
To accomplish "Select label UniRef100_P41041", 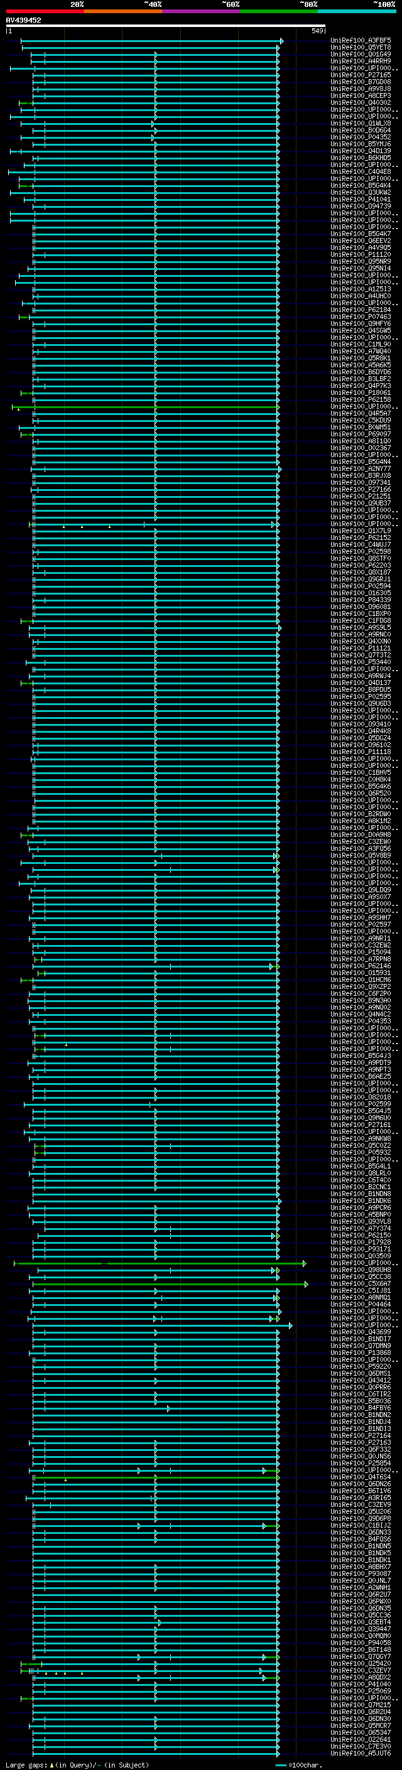I will 361,199.
